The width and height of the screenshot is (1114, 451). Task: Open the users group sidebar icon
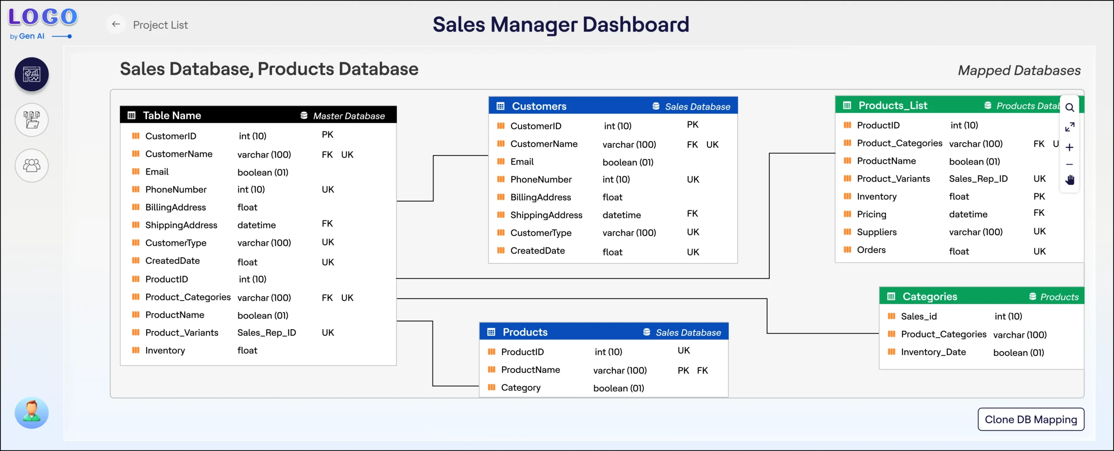click(x=32, y=165)
